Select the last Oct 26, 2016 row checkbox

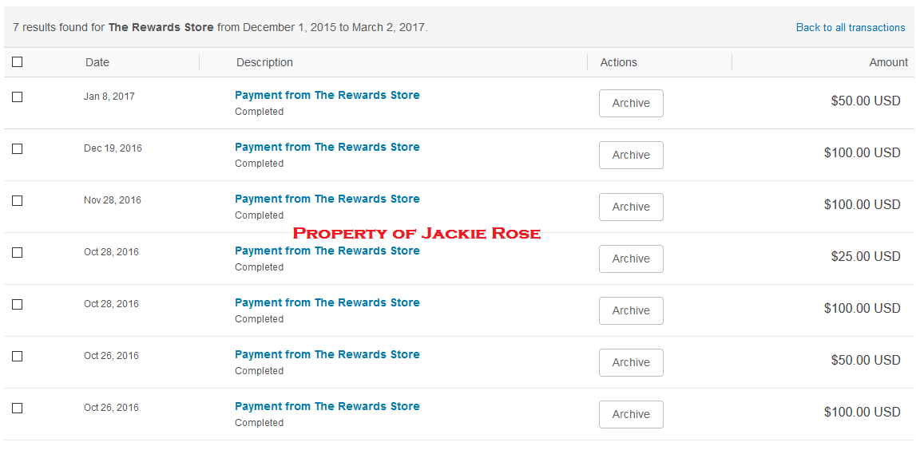tap(18, 408)
